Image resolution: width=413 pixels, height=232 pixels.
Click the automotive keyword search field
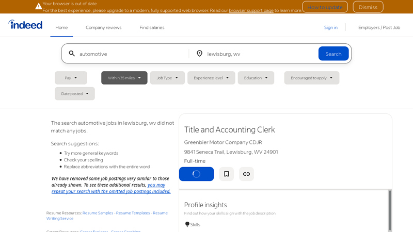(x=132, y=54)
